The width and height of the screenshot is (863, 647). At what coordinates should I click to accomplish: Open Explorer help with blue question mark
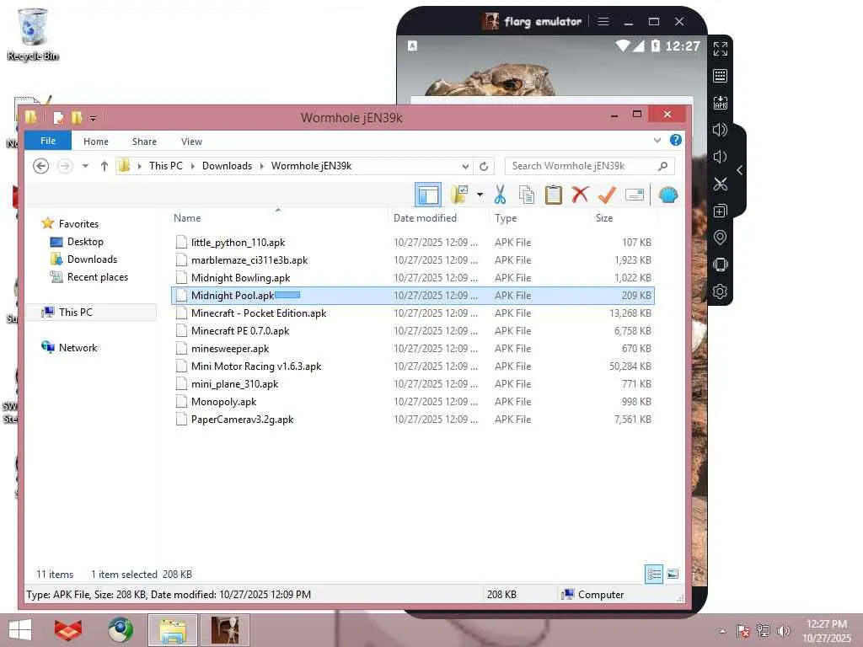click(x=676, y=141)
